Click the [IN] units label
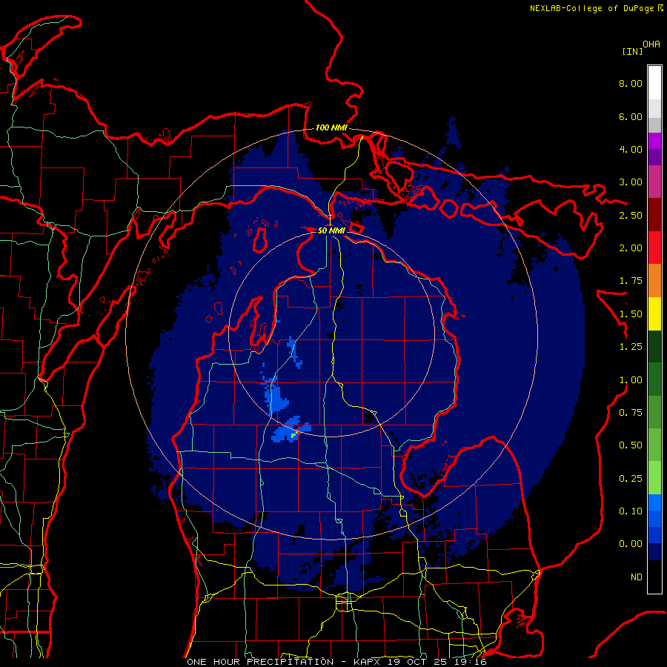This screenshot has height=667, width=667. click(x=632, y=51)
